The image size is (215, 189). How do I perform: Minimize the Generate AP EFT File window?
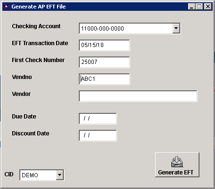[191, 7]
